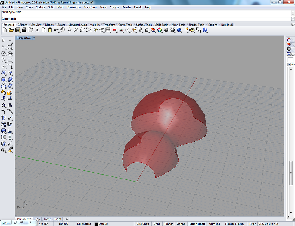Click the white color swatch in the right panel

[x=290, y=60]
